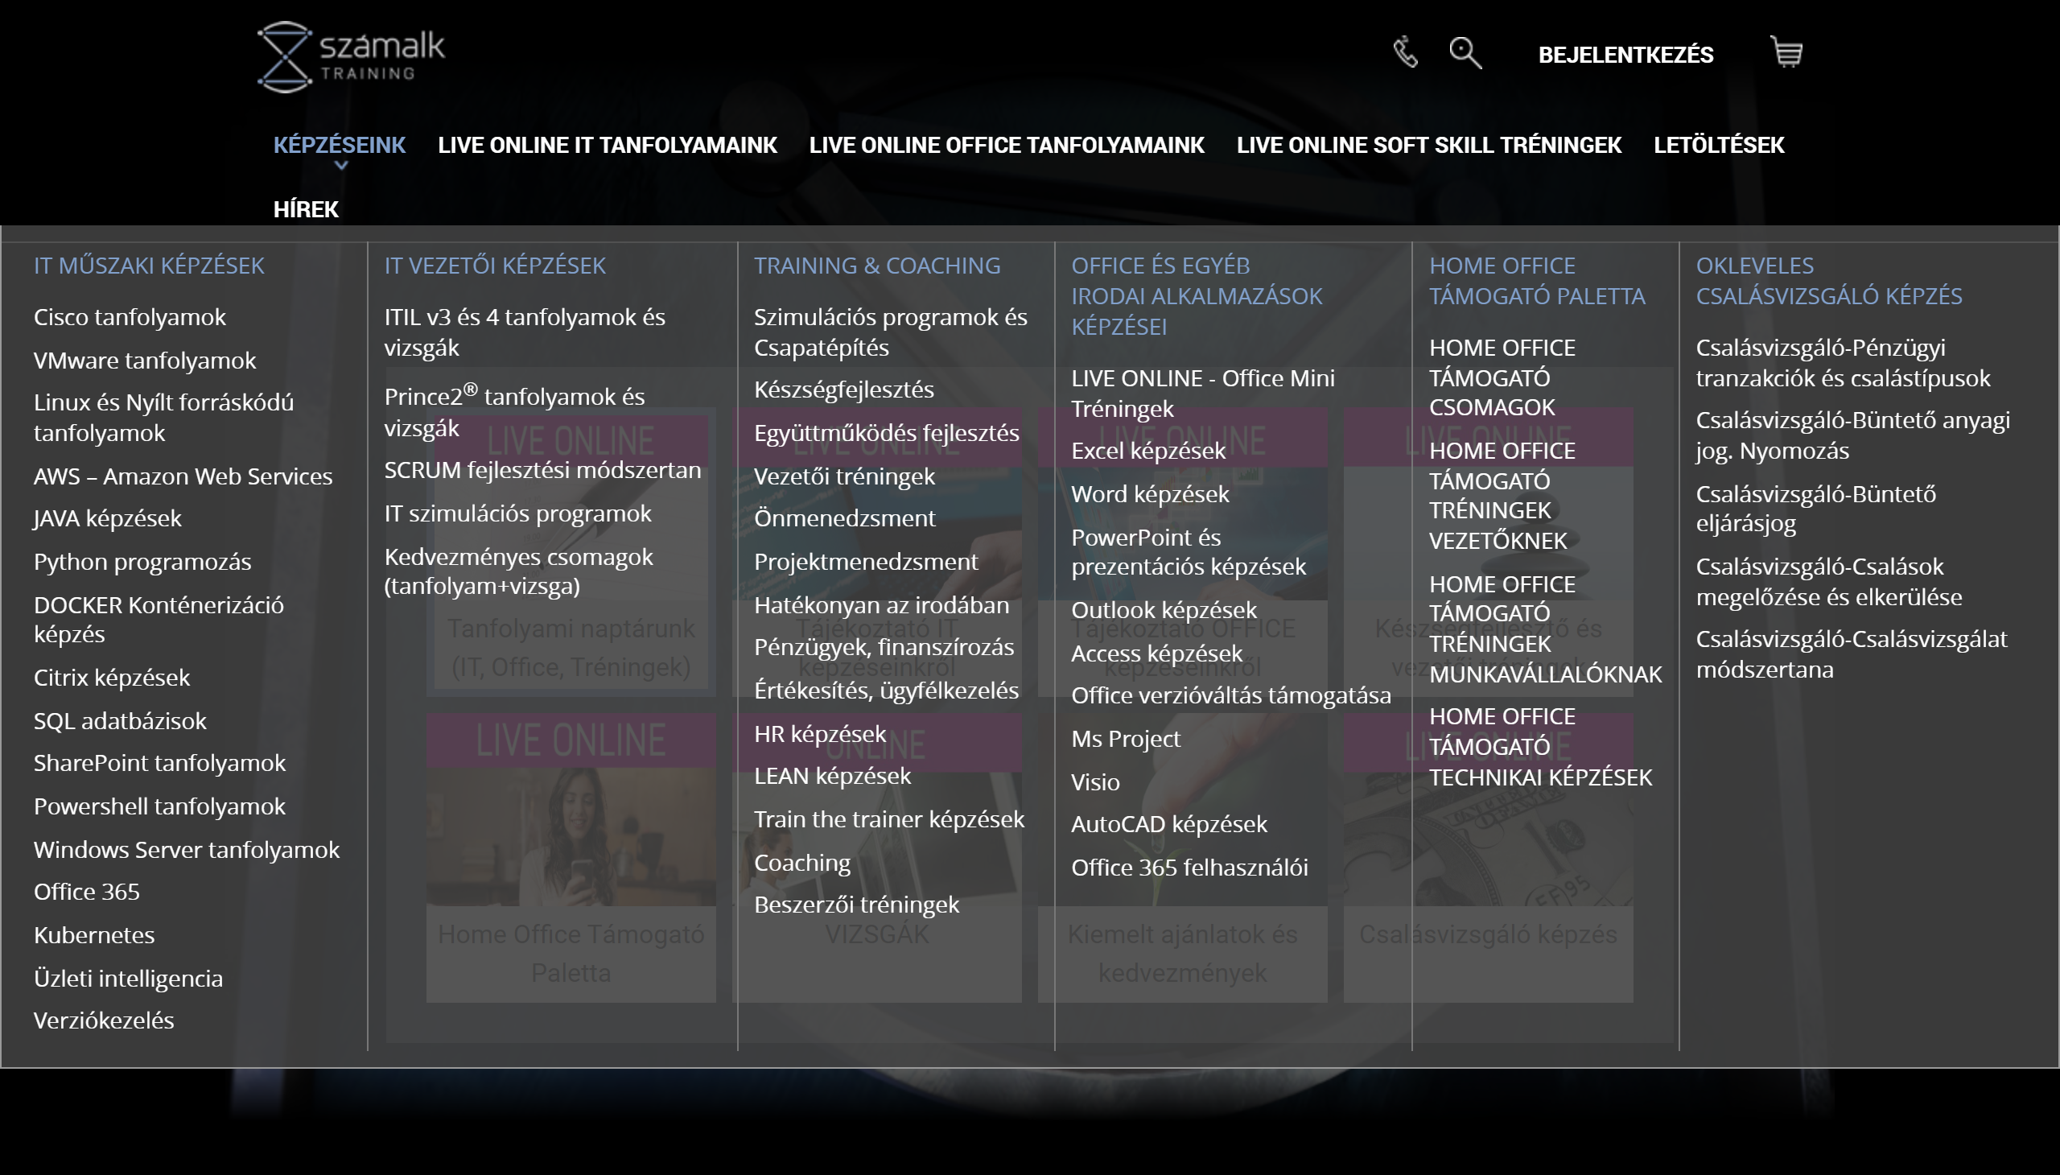
Task: Open HOME OFFICE TÁMOGATÓ CSOMAGOK
Action: point(1502,377)
